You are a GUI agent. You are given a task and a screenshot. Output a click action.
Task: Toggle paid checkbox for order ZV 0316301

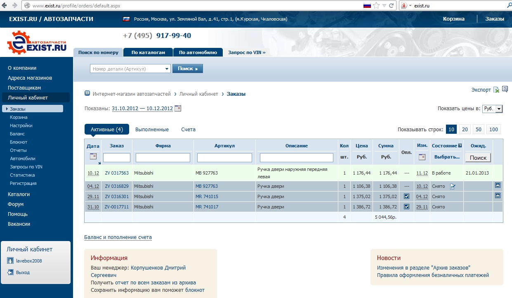click(406, 196)
